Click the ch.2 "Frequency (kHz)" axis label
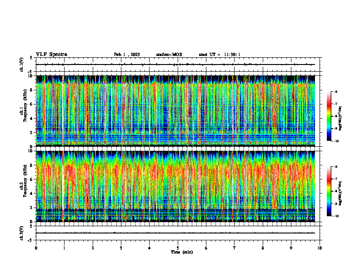Screen dimensions: 360x278 (x=25, y=181)
